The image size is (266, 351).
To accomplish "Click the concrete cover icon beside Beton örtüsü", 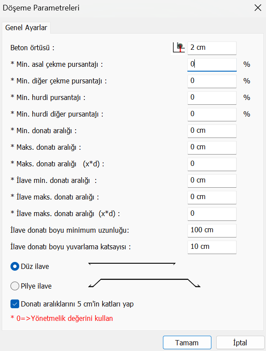I will click(179, 48).
